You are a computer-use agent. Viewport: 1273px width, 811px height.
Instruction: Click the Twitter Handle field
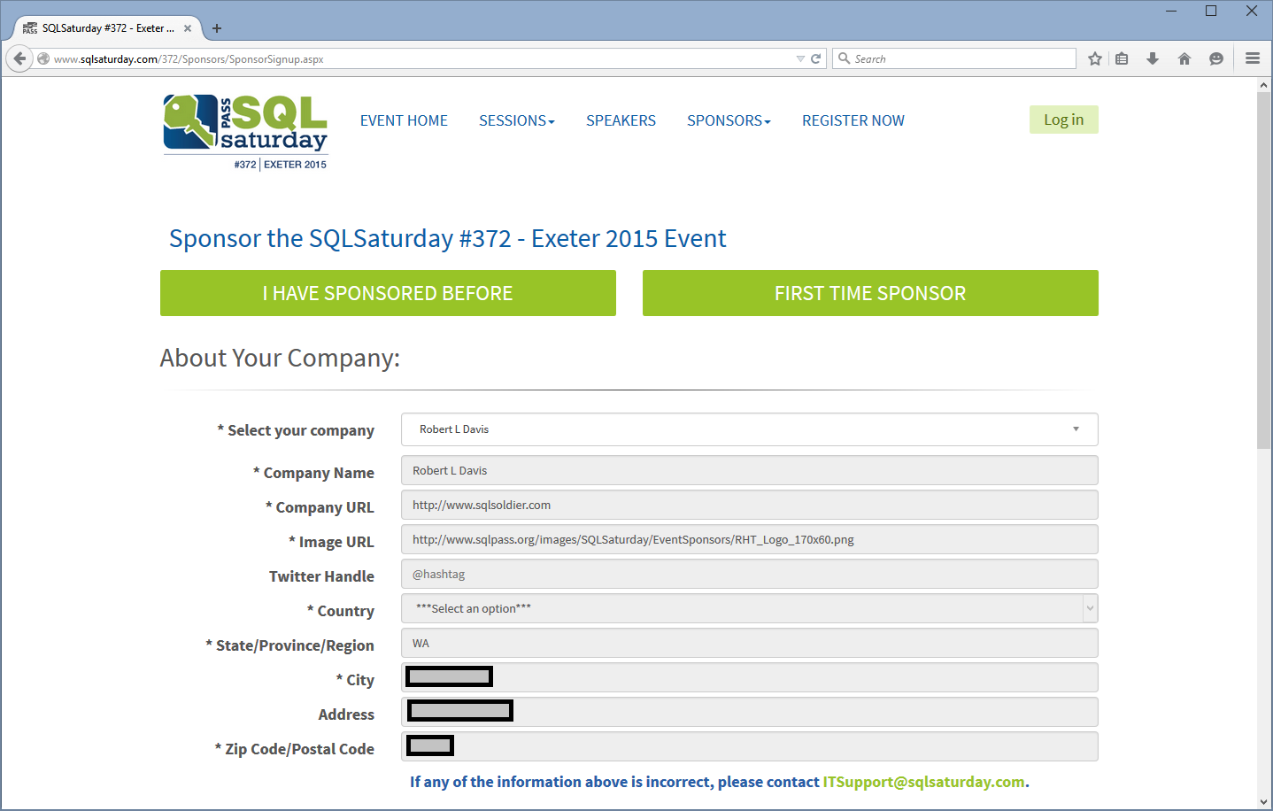pos(749,574)
